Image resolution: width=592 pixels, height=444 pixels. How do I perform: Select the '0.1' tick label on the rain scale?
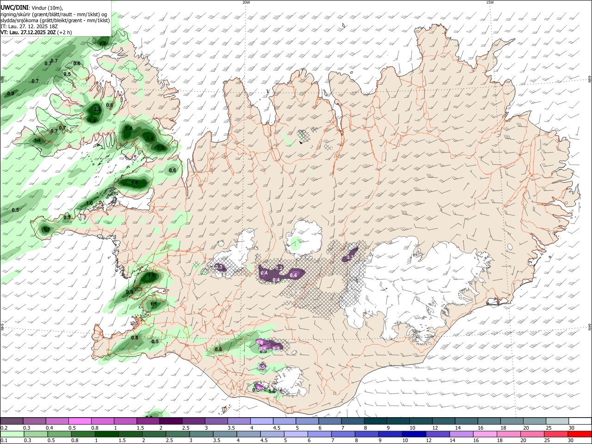pyautogui.click(x=3, y=441)
